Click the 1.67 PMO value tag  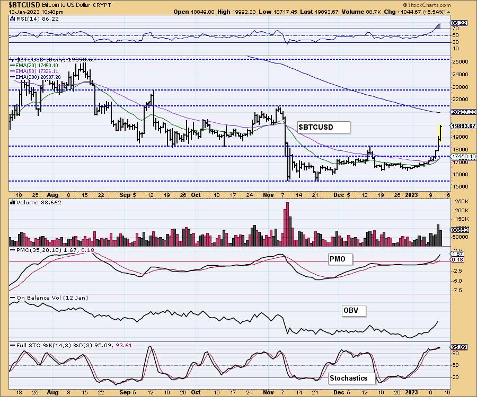pos(457,254)
